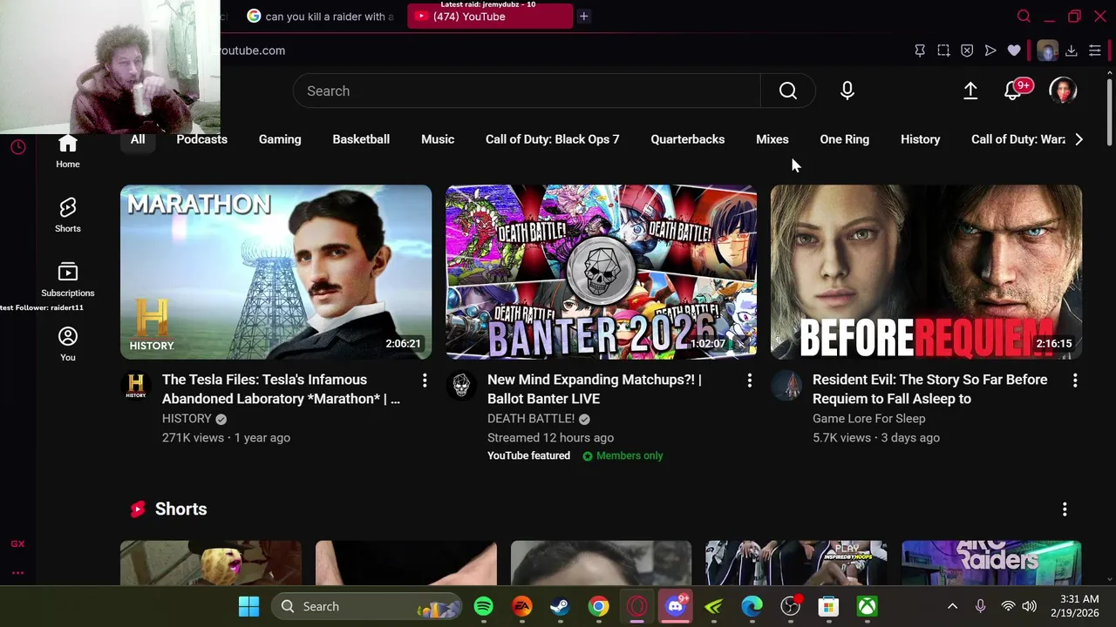
Task: Select the History filter chip
Action: click(920, 139)
